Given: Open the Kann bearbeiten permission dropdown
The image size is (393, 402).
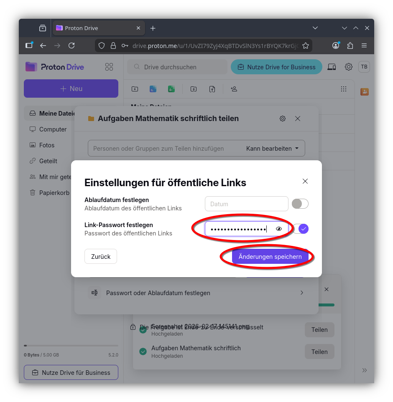Looking at the screenshot, I should (273, 148).
